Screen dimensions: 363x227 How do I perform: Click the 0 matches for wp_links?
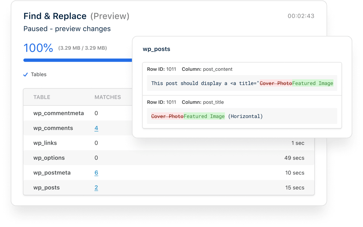coord(96,143)
